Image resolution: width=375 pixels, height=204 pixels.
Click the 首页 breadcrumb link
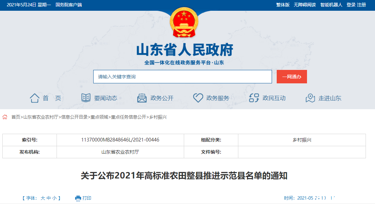point(16,117)
